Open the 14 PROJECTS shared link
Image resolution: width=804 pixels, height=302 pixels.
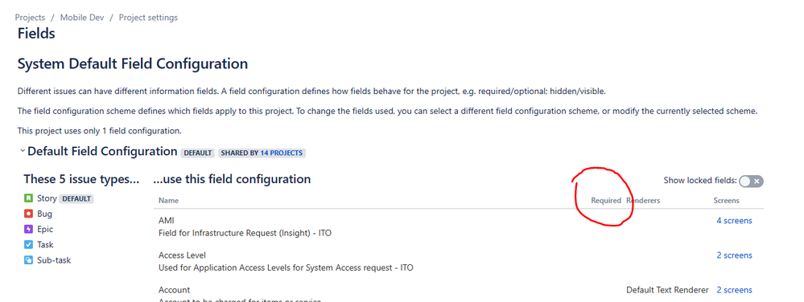(x=282, y=153)
